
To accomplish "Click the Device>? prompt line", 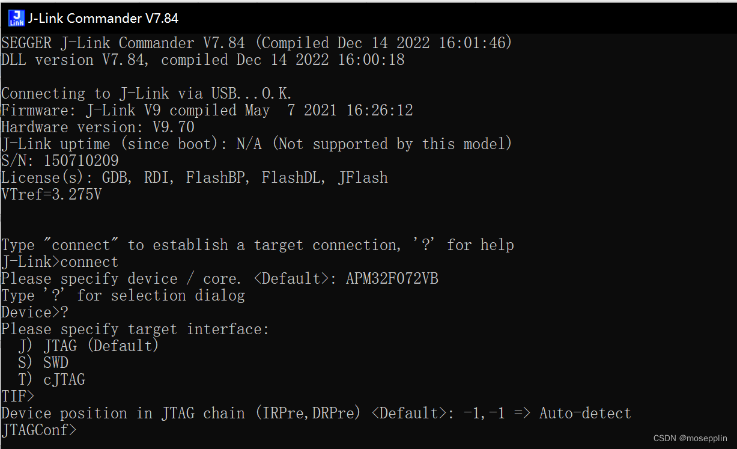I will [x=34, y=311].
